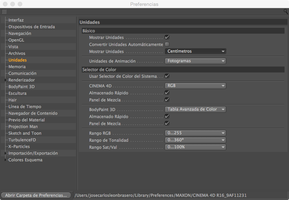The height and width of the screenshot is (200, 289).
Task: Open the Fotogramas animation units dropdown
Action: point(195,61)
